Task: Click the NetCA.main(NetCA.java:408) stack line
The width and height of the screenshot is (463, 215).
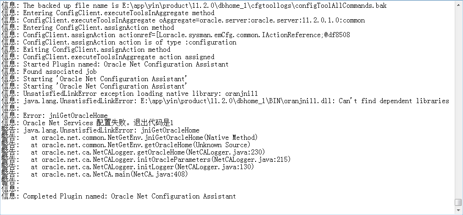Action: 95,174
